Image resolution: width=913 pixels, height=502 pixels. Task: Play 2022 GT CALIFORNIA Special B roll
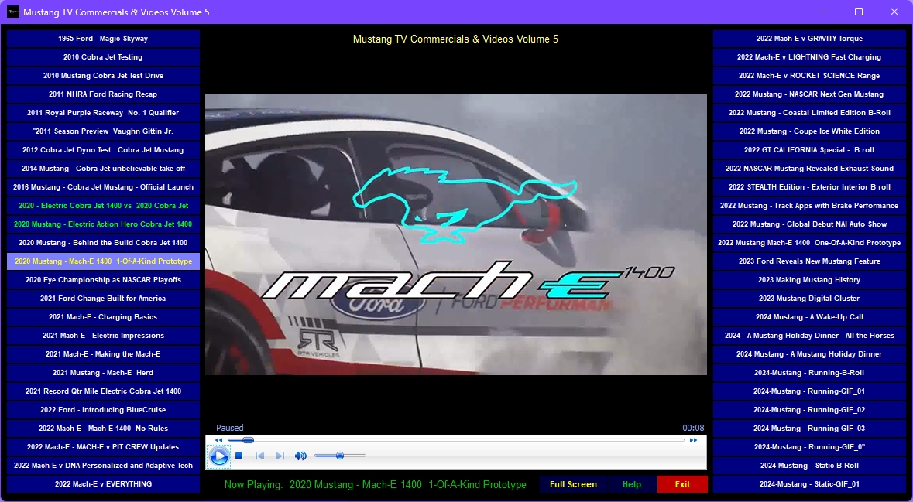(809, 150)
